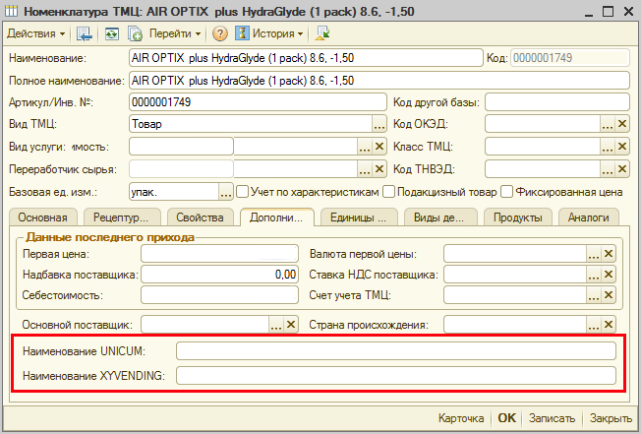Click the hourglass История icon

(240, 33)
